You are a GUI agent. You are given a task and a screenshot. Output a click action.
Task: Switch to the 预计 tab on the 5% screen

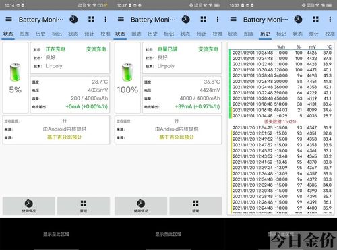click(x=89, y=34)
